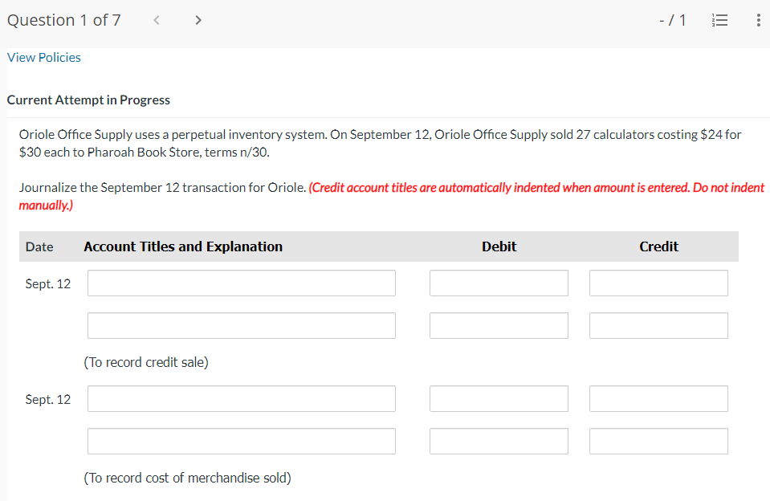This screenshot has width=770, height=501.
Task: Click the Credit field in the bottom journal row
Action: pyautogui.click(x=658, y=441)
